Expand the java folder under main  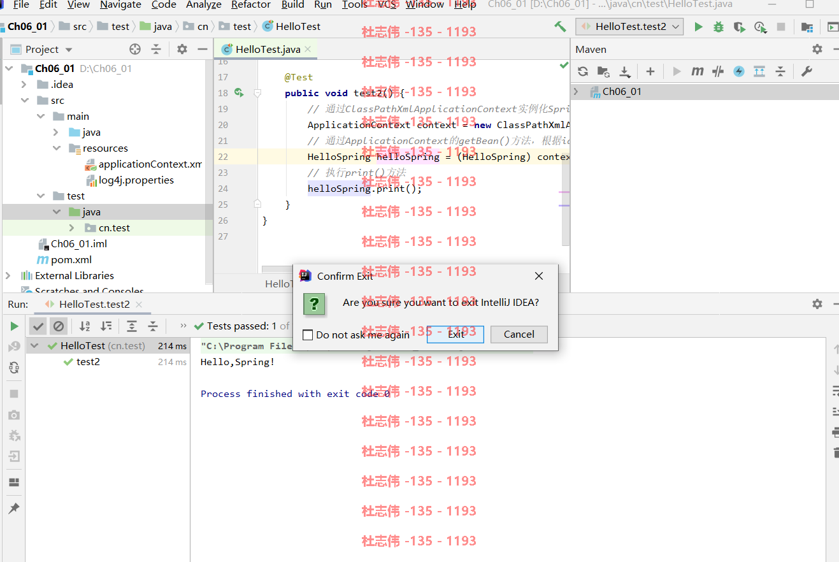tap(56, 133)
